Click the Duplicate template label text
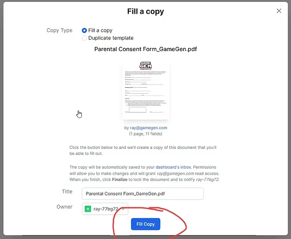 pos(111,38)
